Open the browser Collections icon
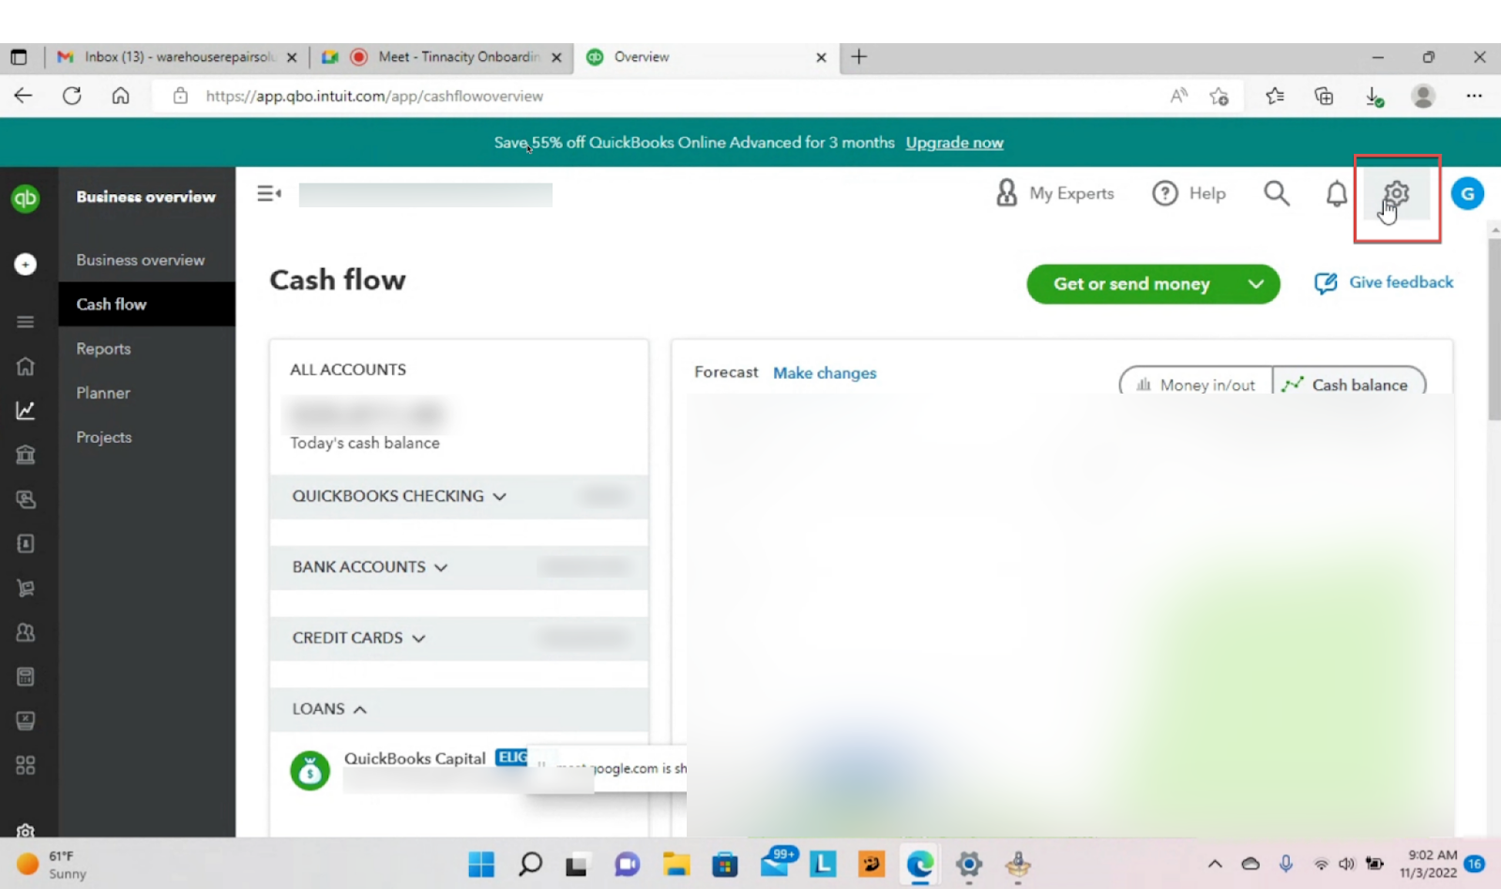The width and height of the screenshot is (1501, 889). pyautogui.click(x=1324, y=96)
